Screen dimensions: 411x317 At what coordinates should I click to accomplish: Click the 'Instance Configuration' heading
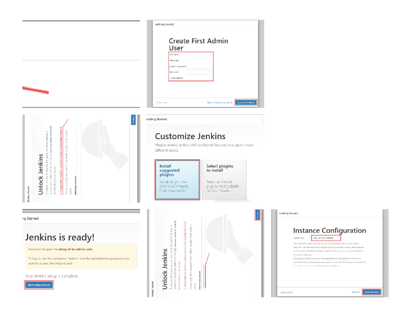click(x=329, y=230)
